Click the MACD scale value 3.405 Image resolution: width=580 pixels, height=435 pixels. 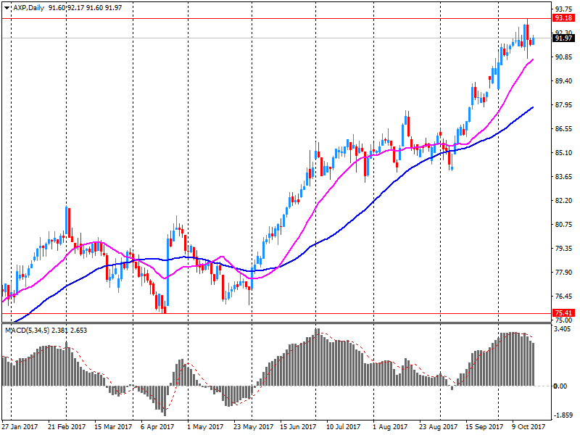tap(563, 329)
